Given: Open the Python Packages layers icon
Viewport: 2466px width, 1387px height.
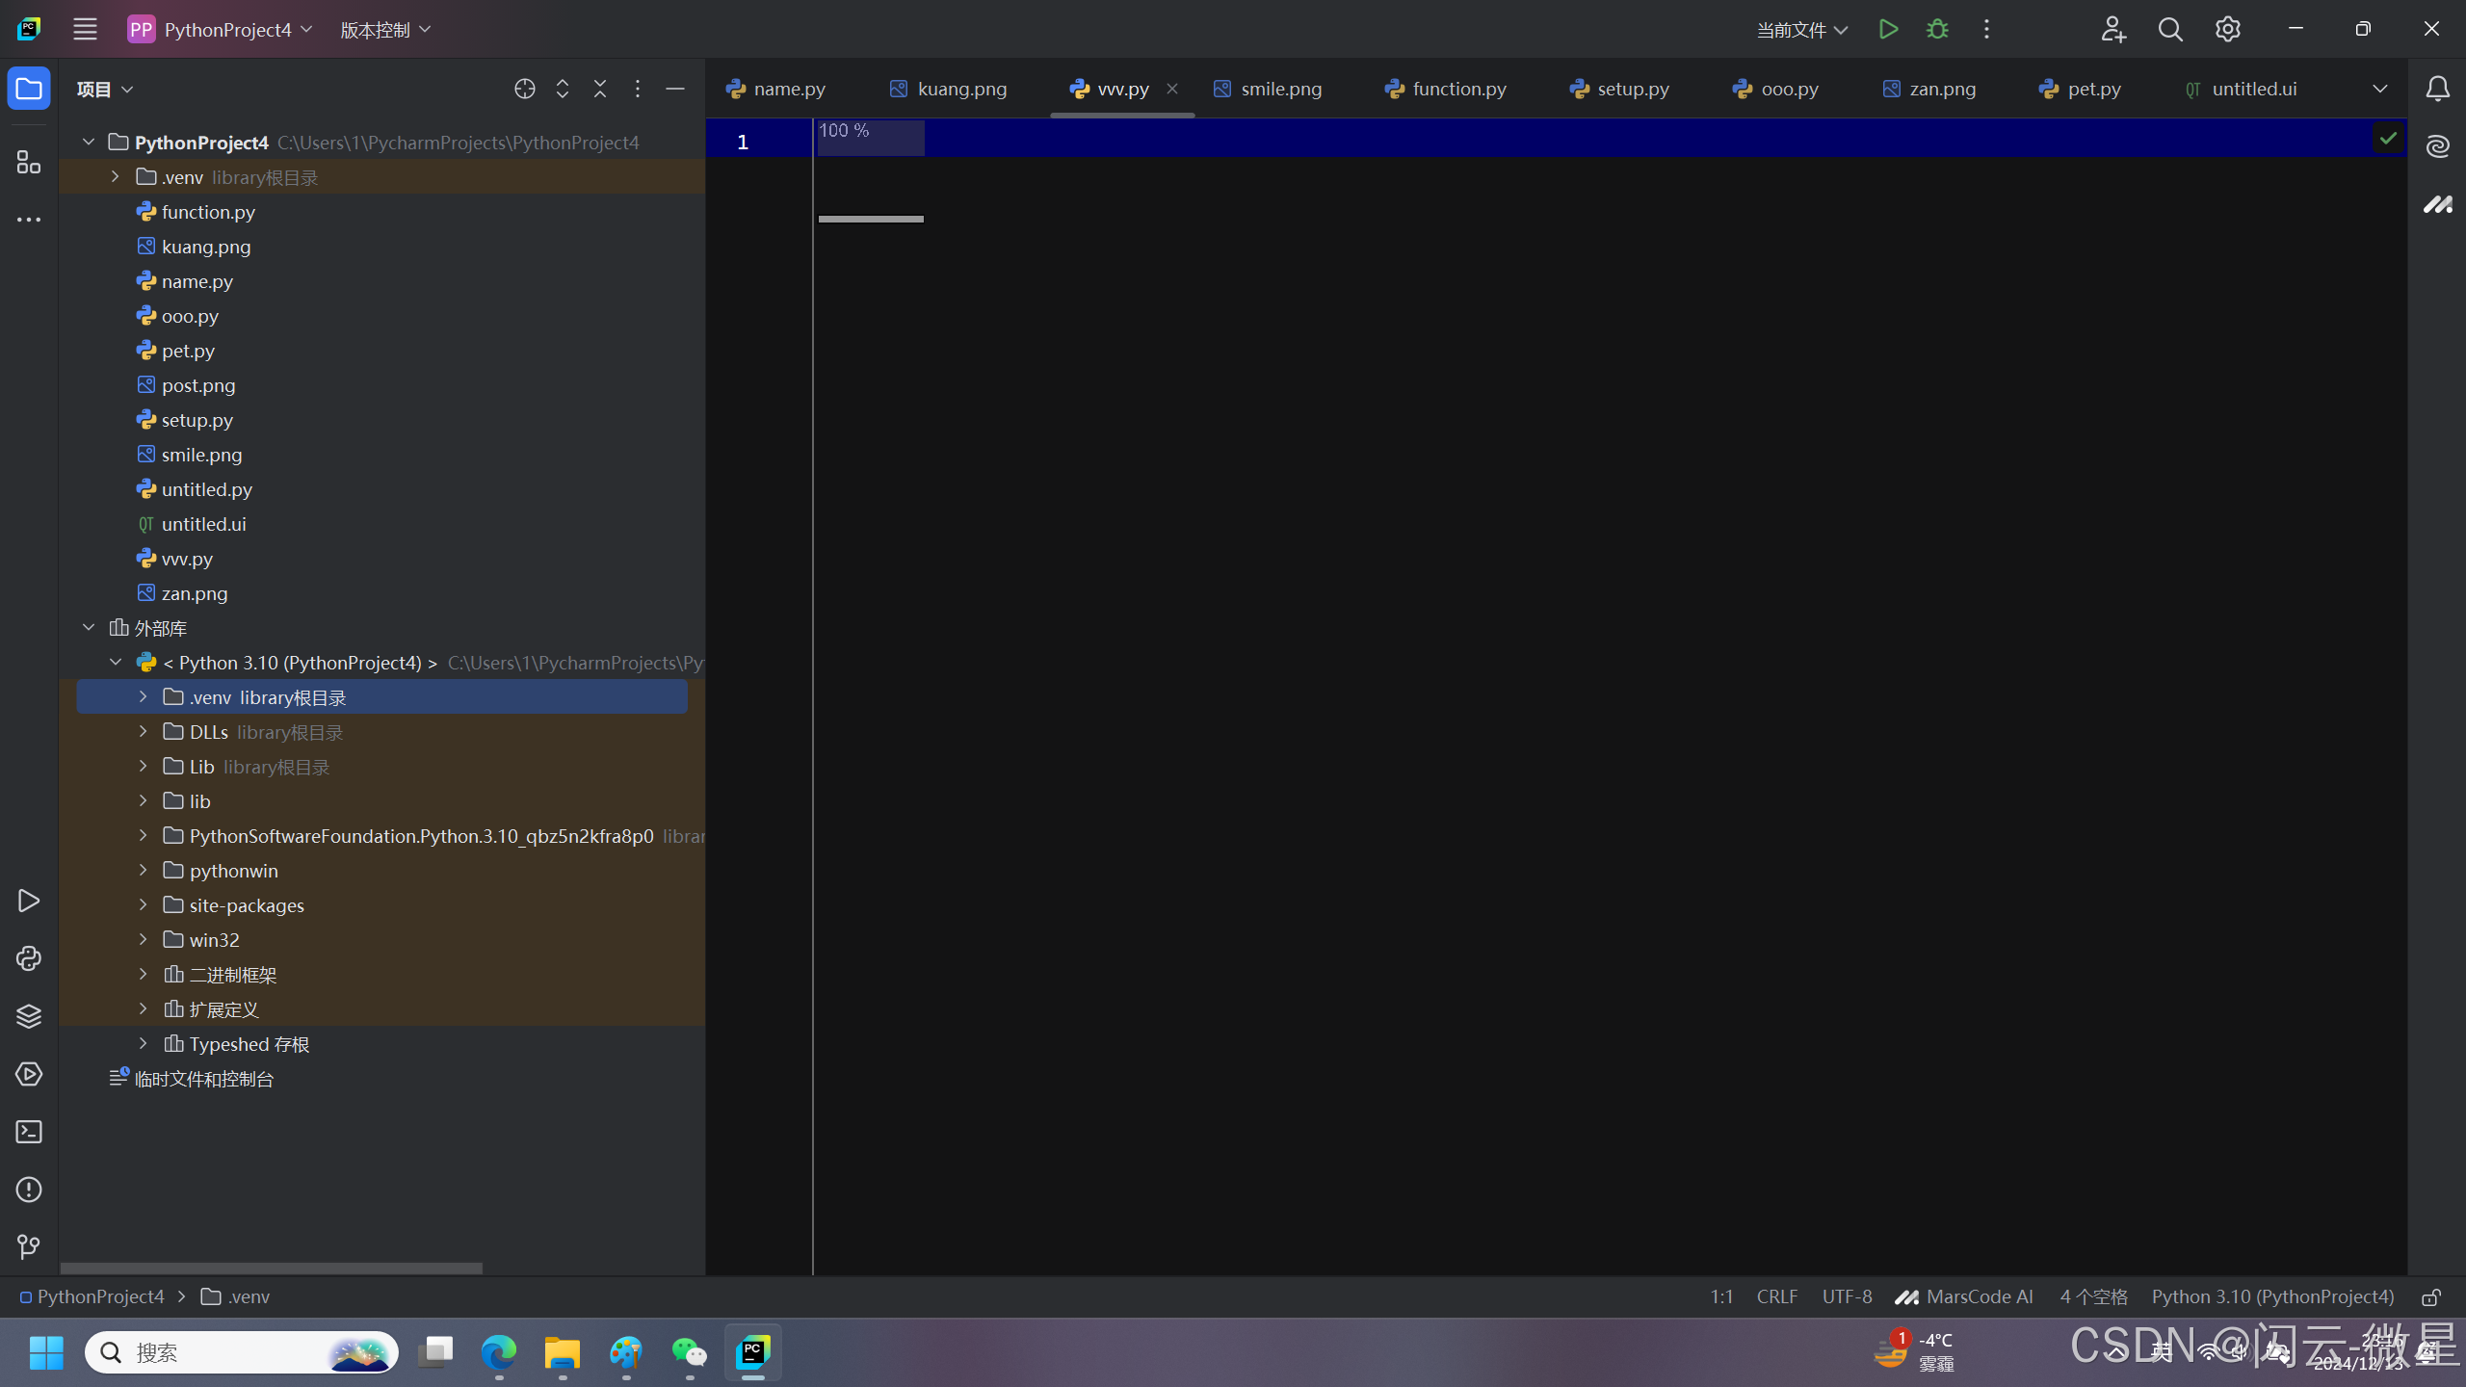Looking at the screenshot, I should (29, 1016).
